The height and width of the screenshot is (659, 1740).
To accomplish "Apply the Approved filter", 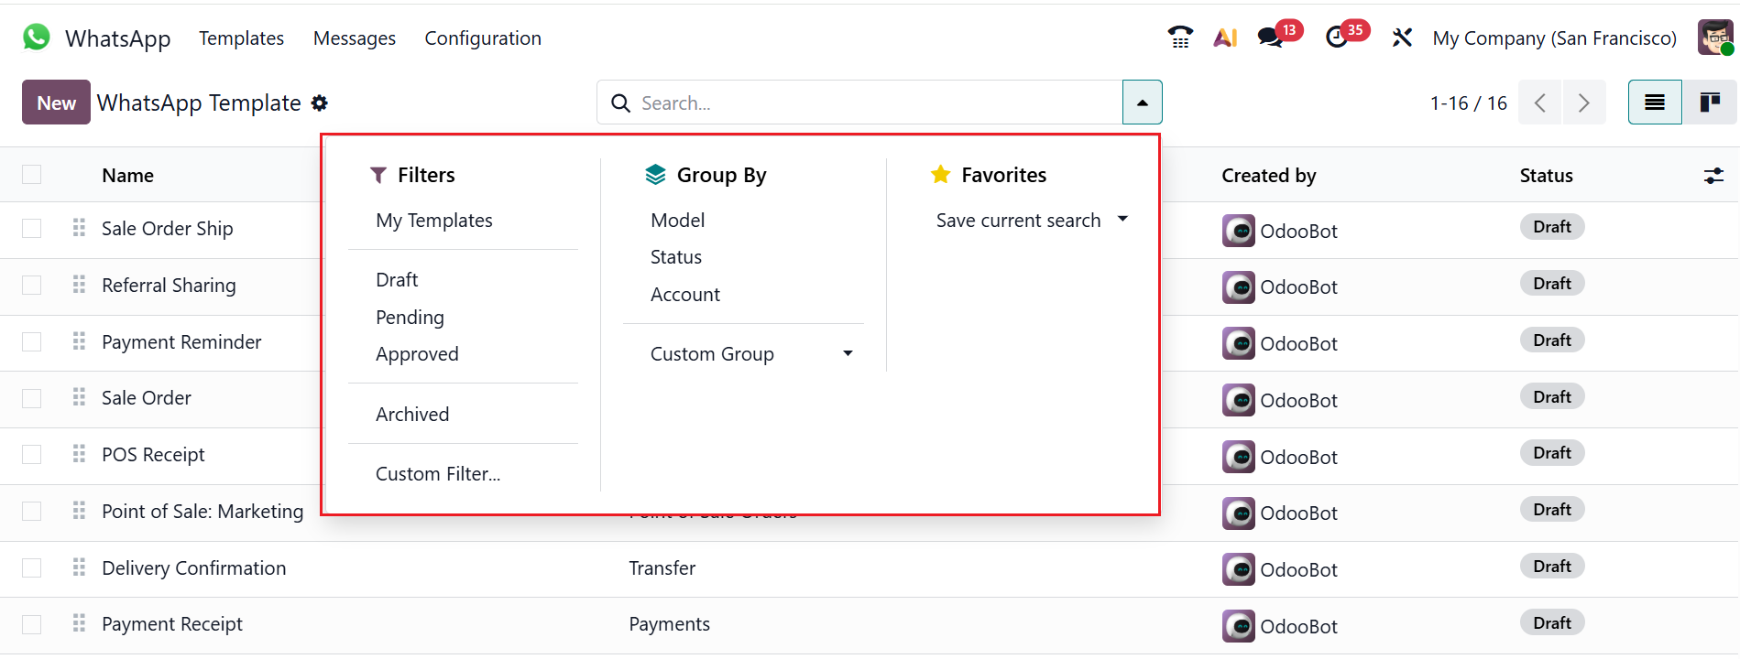I will 417,354.
